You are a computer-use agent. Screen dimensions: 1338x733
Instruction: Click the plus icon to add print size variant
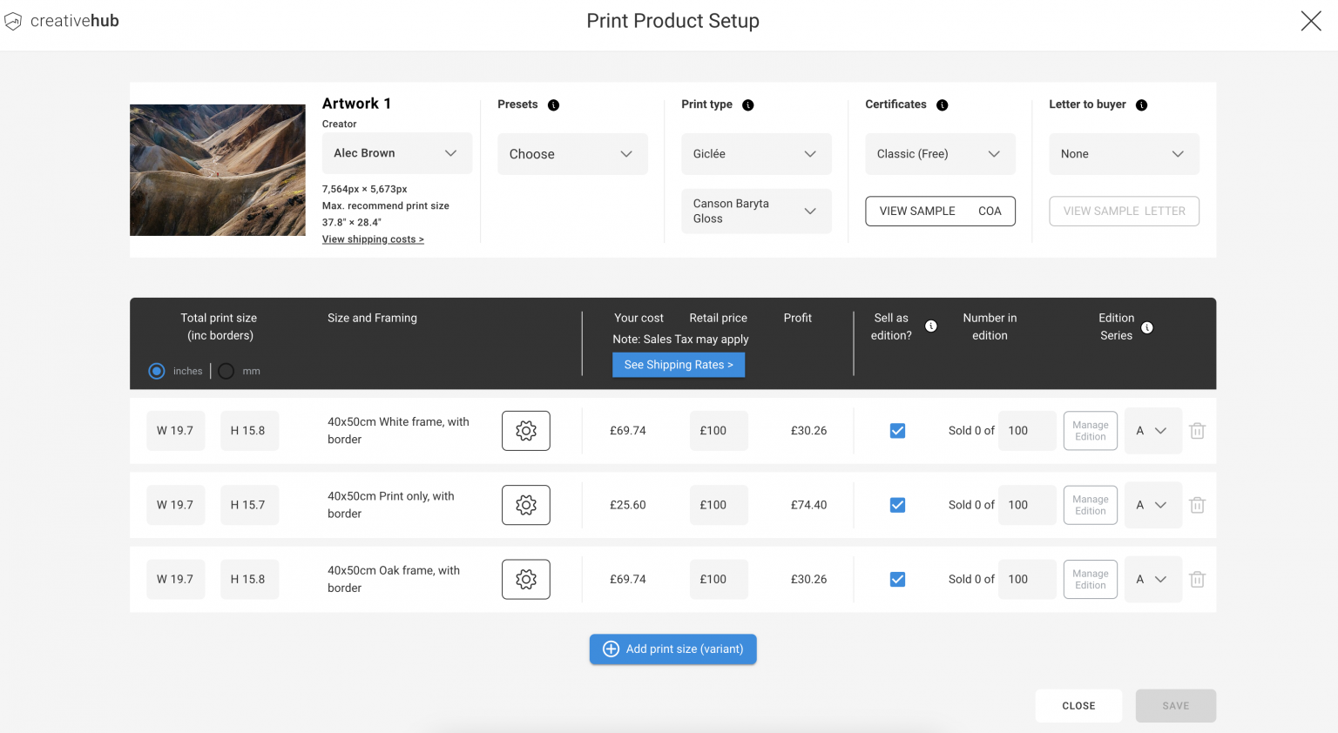[611, 649]
